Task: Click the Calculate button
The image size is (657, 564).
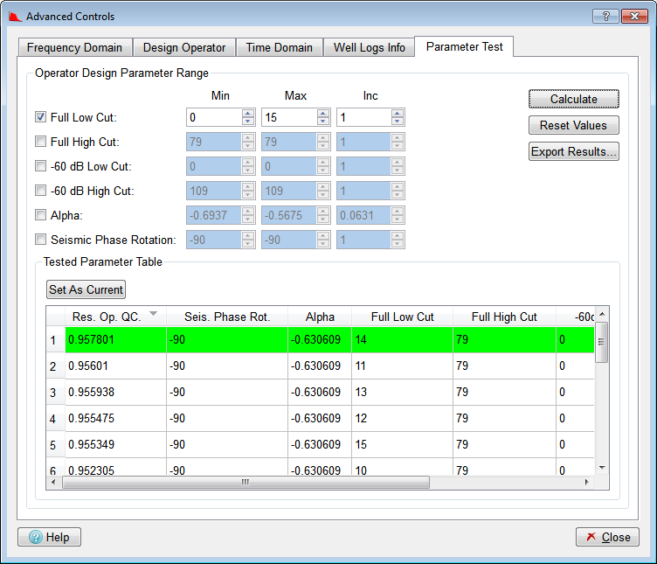Action: 574,99
